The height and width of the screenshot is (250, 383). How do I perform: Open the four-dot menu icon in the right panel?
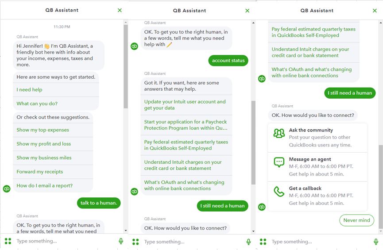(263, 242)
